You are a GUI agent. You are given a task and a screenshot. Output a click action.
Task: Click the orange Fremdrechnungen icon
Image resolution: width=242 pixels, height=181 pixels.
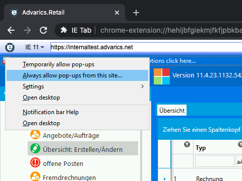coord(35,176)
